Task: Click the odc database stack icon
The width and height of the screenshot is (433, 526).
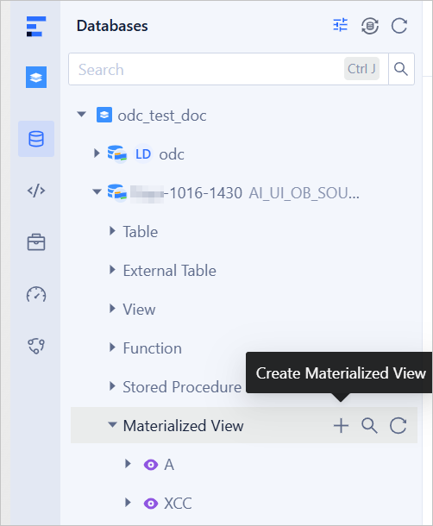Action: [117, 154]
